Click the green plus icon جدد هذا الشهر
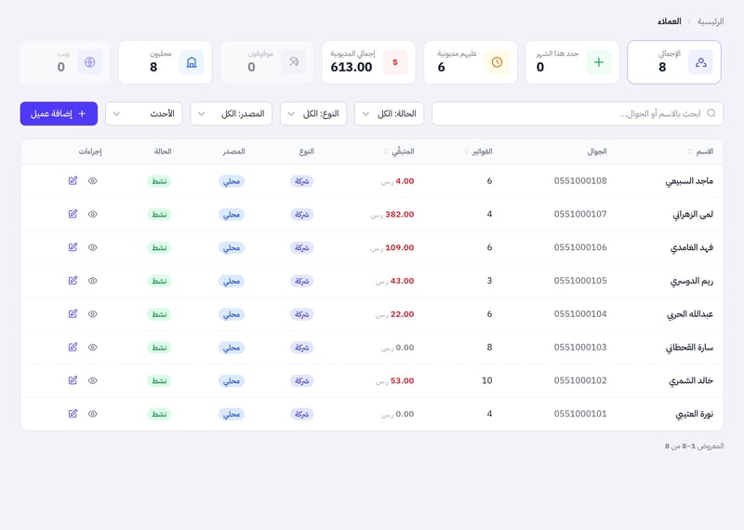Viewport: 744px width, 530px height. [599, 62]
